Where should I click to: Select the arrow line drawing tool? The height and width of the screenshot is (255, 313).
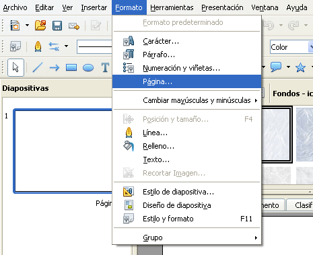pos(55,67)
